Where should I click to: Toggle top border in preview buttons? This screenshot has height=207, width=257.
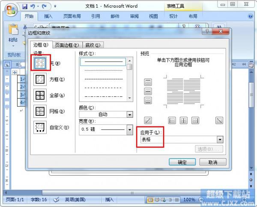click(x=148, y=82)
